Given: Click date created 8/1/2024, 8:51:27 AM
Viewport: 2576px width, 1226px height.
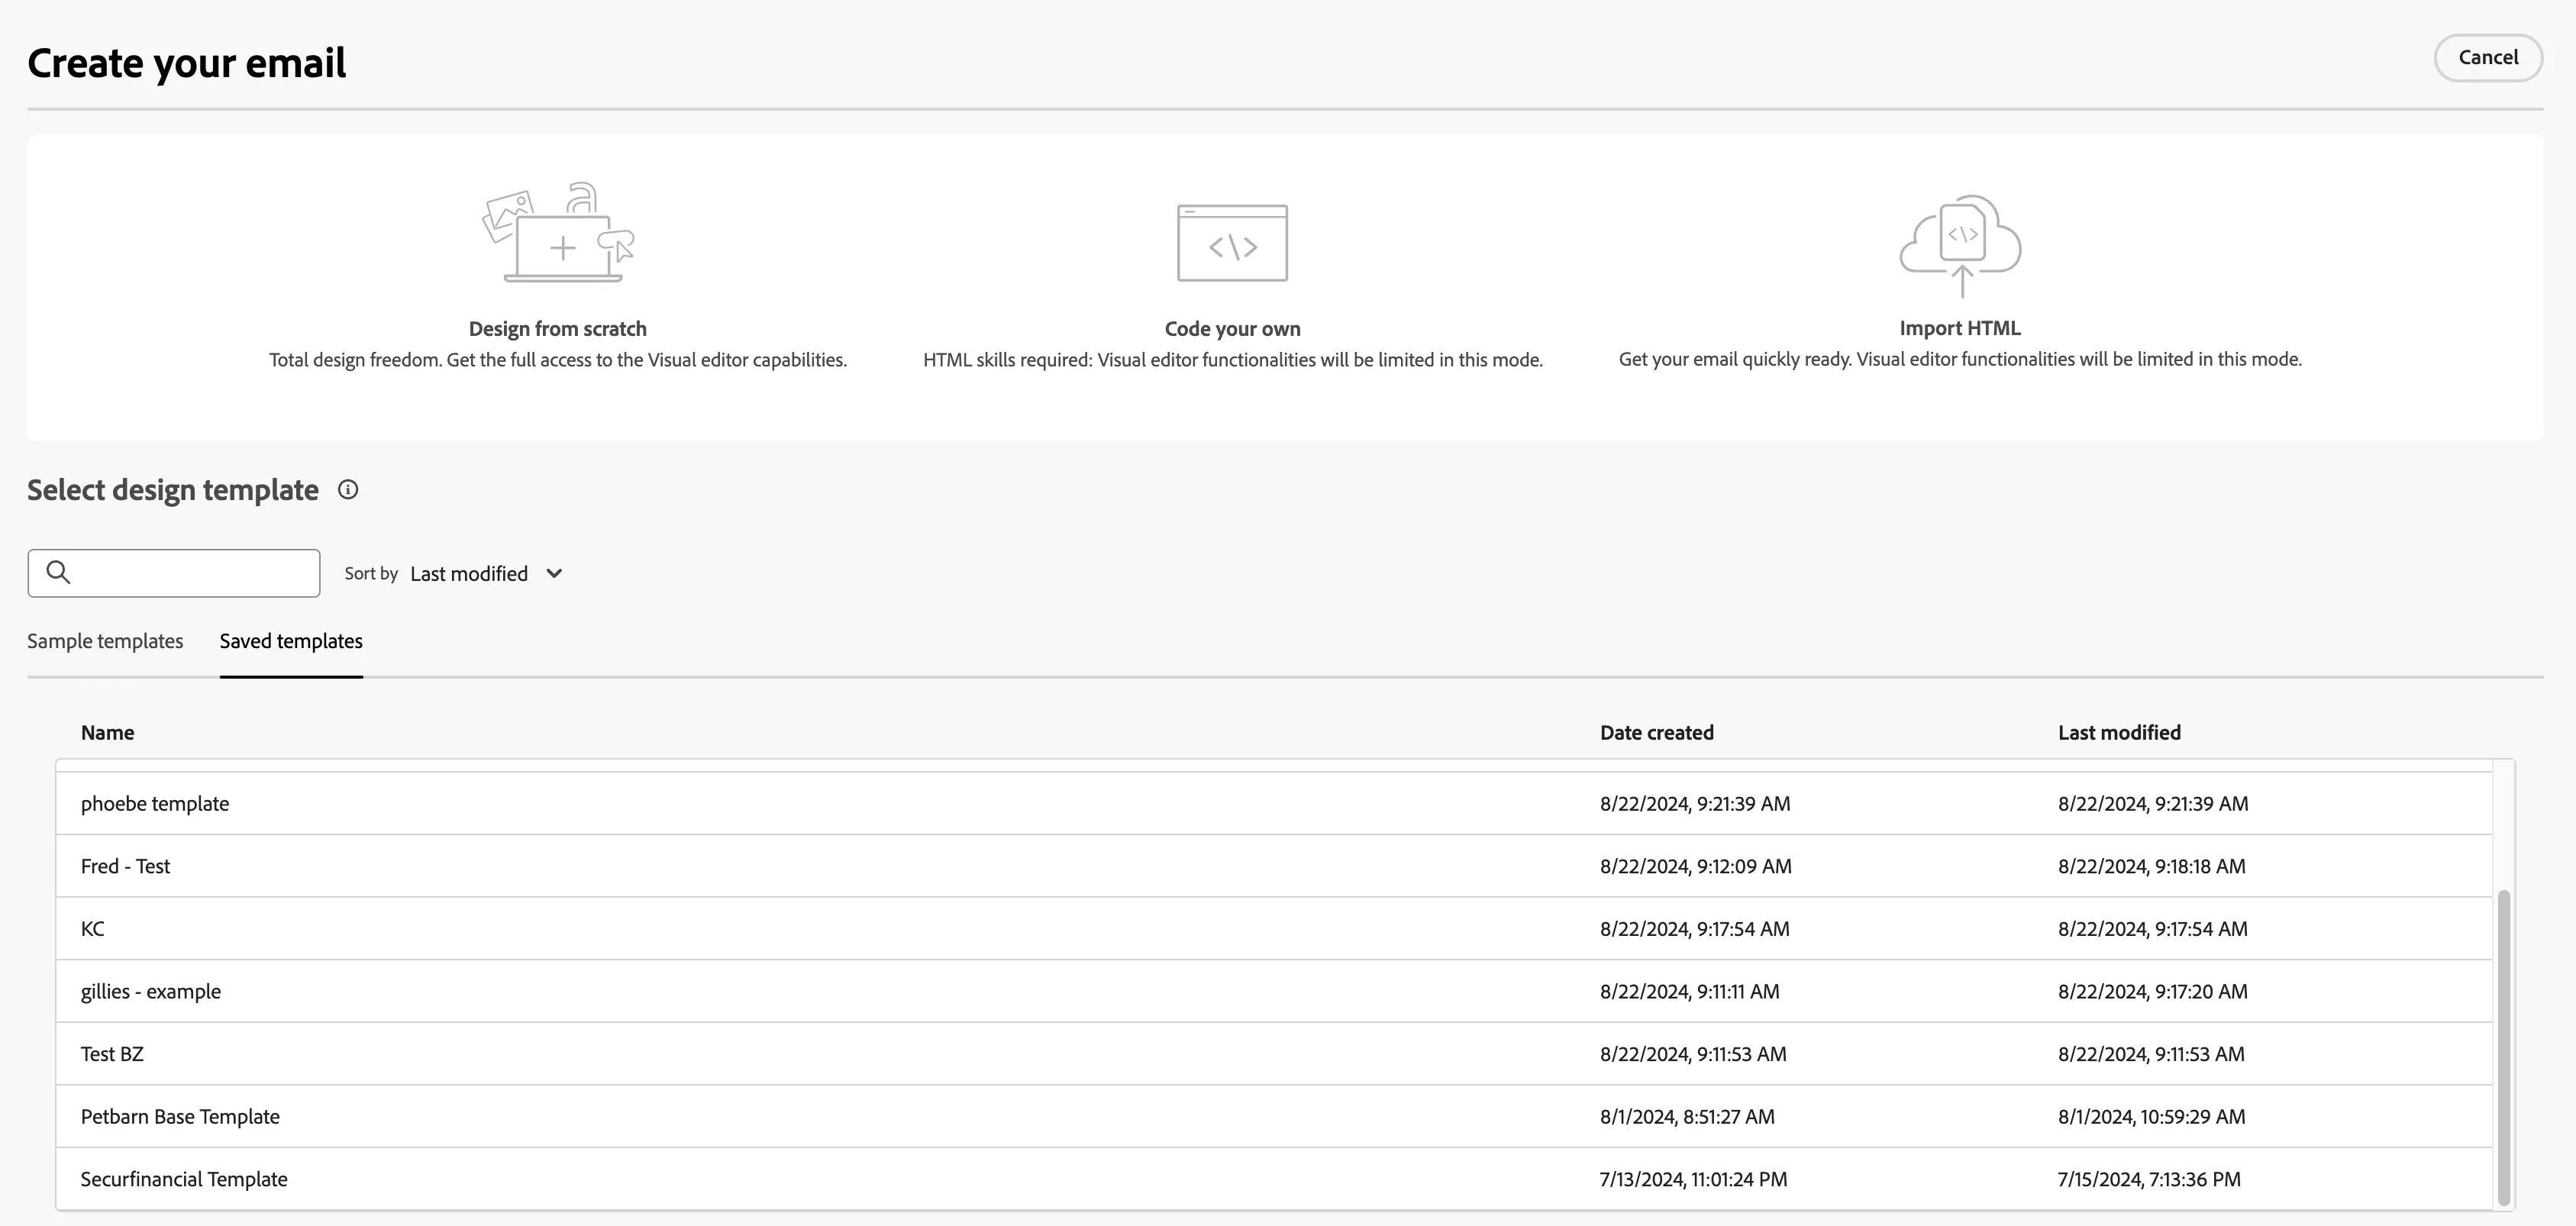Looking at the screenshot, I should point(1687,1117).
